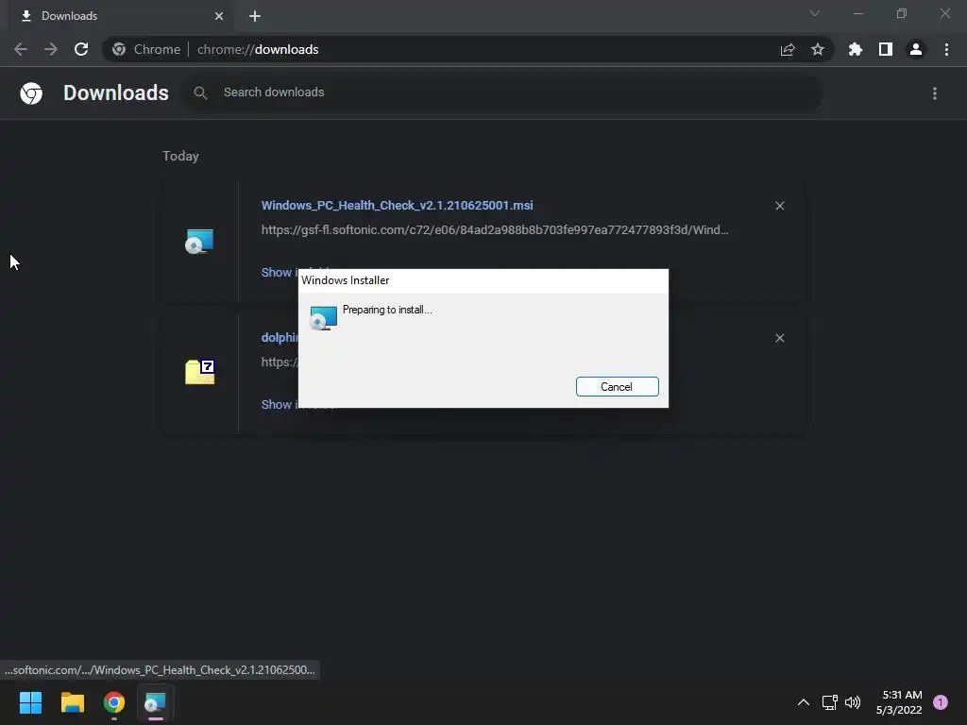Click the "Preparing to install..." text
Screen dimensions: 967x725
click(387, 310)
